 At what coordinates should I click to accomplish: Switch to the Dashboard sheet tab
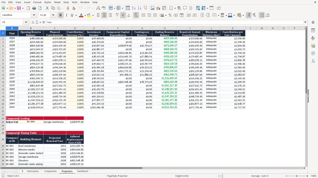[x=82, y=171]
